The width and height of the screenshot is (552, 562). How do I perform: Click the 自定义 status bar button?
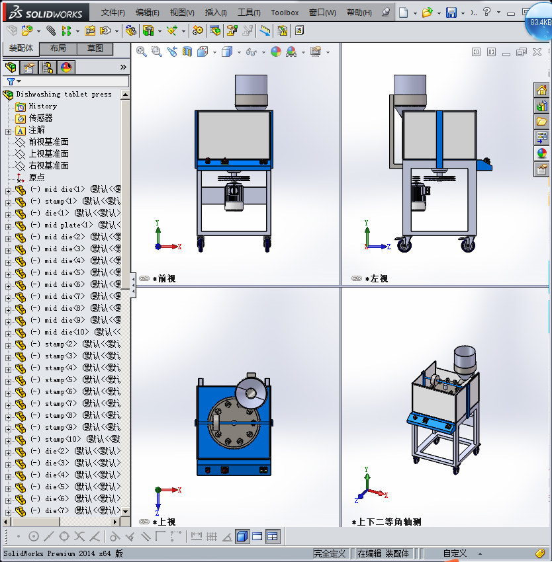(x=455, y=553)
